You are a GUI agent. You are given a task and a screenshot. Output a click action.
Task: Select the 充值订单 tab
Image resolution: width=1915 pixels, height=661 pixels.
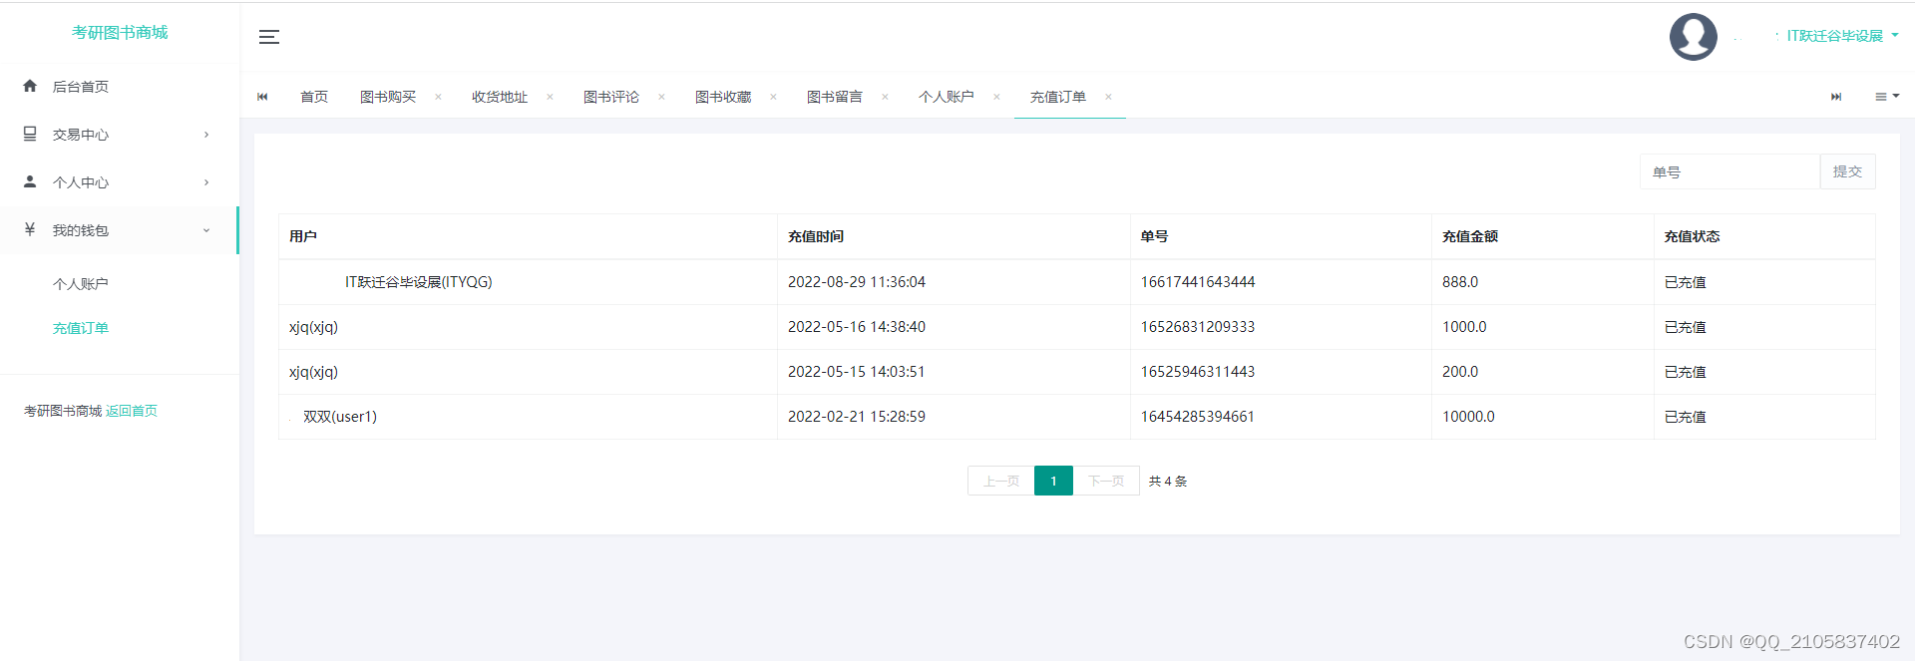coord(1058,97)
